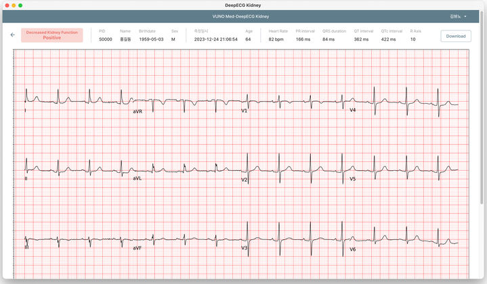Click the V4 lead label
The image size is (487, 284).
click(352, 110)
